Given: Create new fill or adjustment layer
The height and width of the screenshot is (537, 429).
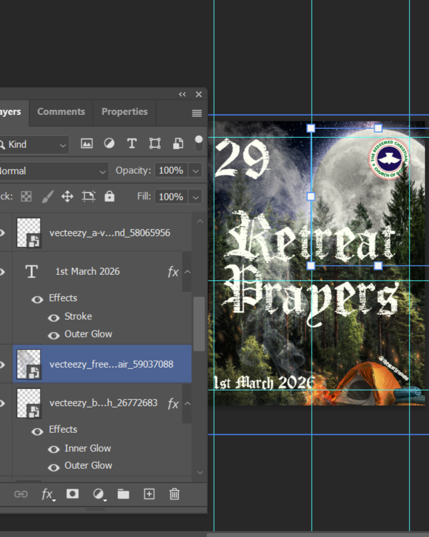Looking at the screenshot, I should click(x=99, y=494).
